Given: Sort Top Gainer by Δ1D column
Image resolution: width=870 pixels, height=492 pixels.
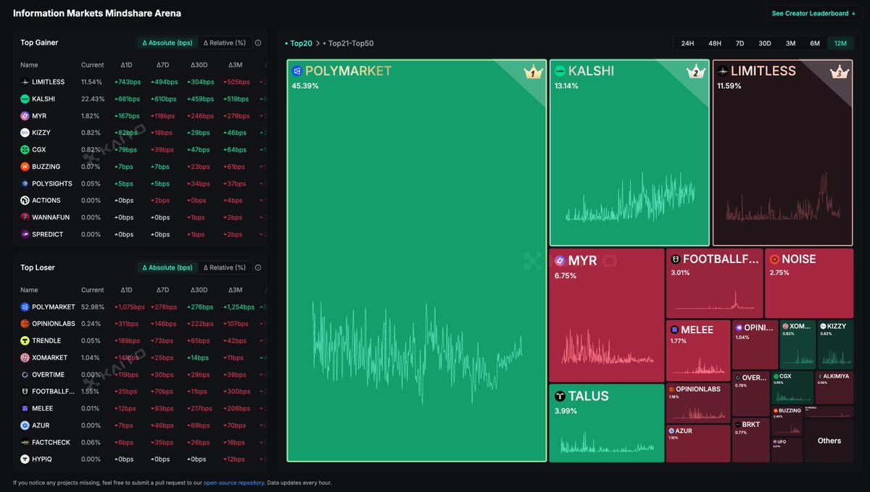Looking at the screenshot, I should pos(126,64).
